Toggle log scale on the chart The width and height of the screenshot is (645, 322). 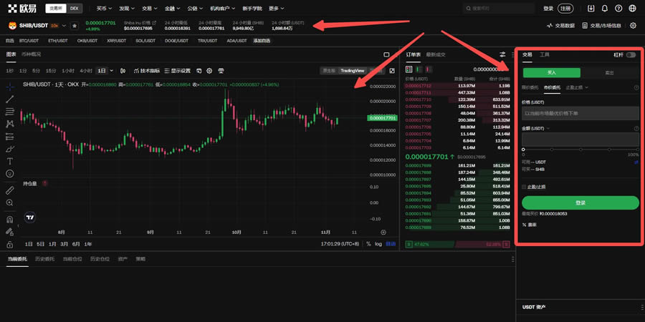[378, 244]
